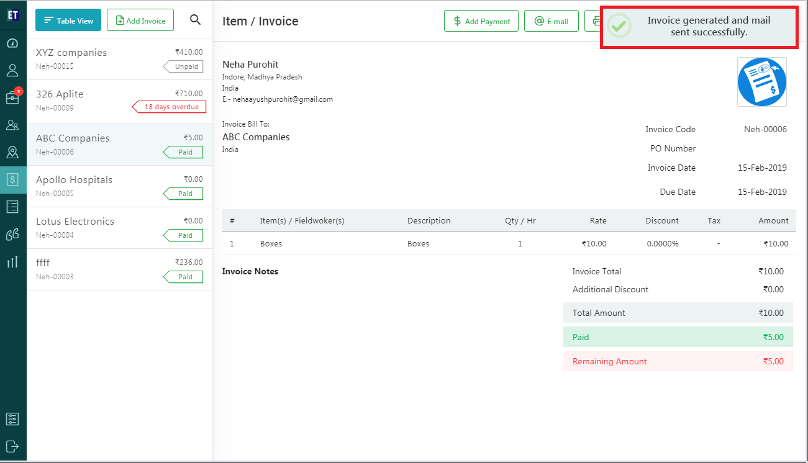The width and height of the screenshot is (808, 463).
Task: Click the Invoice Notes heading
Action: tap(250, 272)
